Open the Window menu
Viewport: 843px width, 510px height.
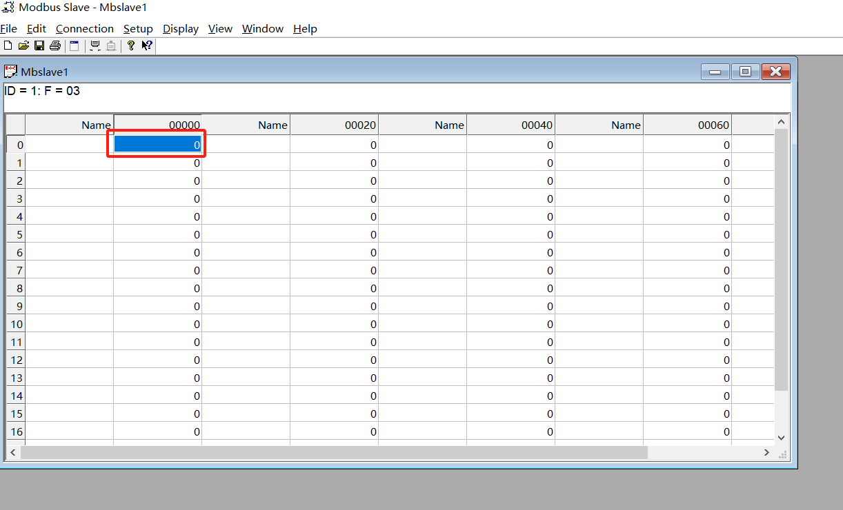pyautogui.click(x=262, y=29)
